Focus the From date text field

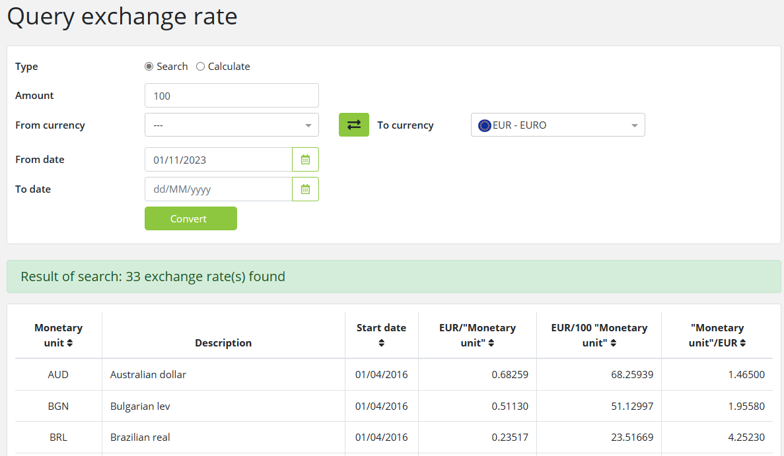tap(218, 160)
